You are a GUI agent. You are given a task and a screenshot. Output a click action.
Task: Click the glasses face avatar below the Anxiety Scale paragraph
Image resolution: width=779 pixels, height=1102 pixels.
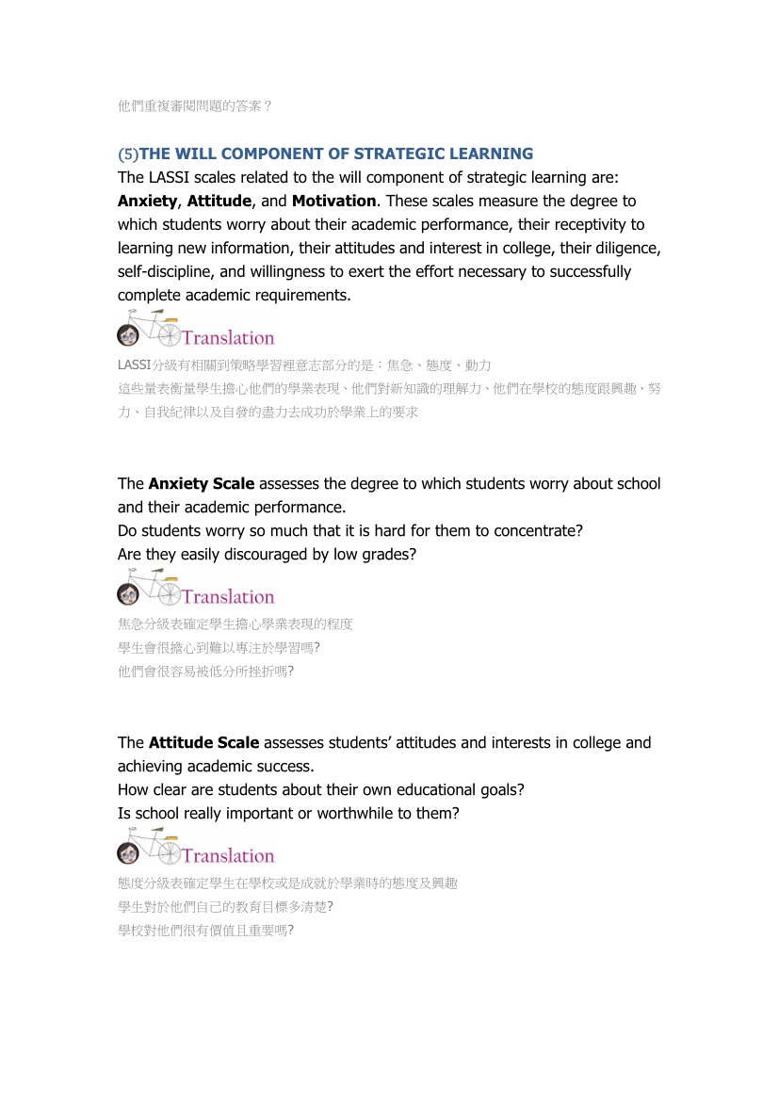click(128, 594)
